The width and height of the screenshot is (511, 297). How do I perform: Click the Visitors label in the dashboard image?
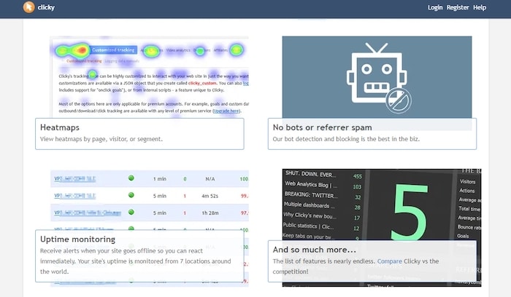coord(468,182)
